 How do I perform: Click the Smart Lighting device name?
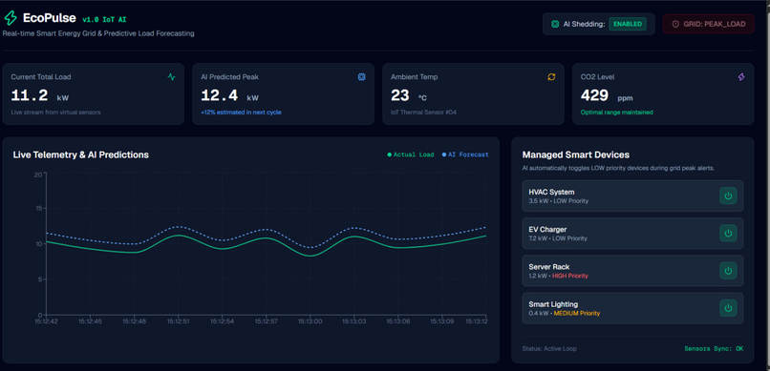pyautogui.click(x=553, y=304)
